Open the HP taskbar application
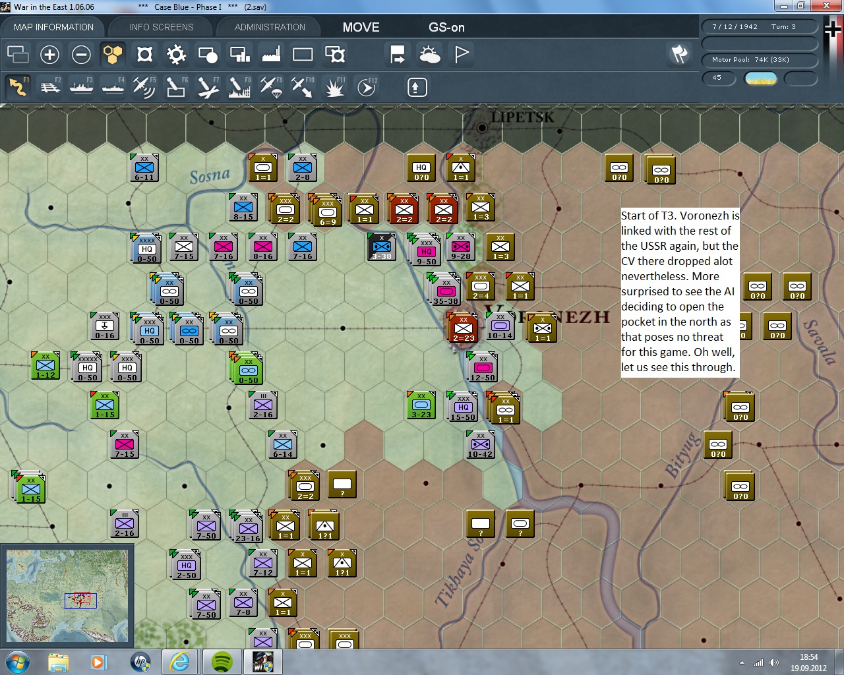 [x=140, y=662]
